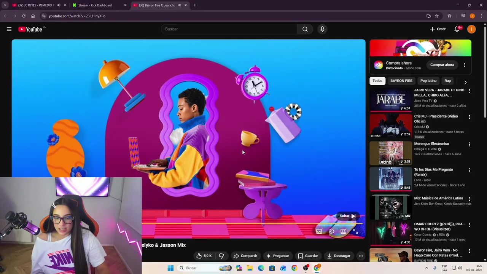Show more filter chips with right arrow
The width and height of the screenshot is (487, 274).
(x=465, y=82)
